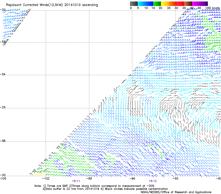
Task: Click legend scale value '25'
Action: point(169,8)
